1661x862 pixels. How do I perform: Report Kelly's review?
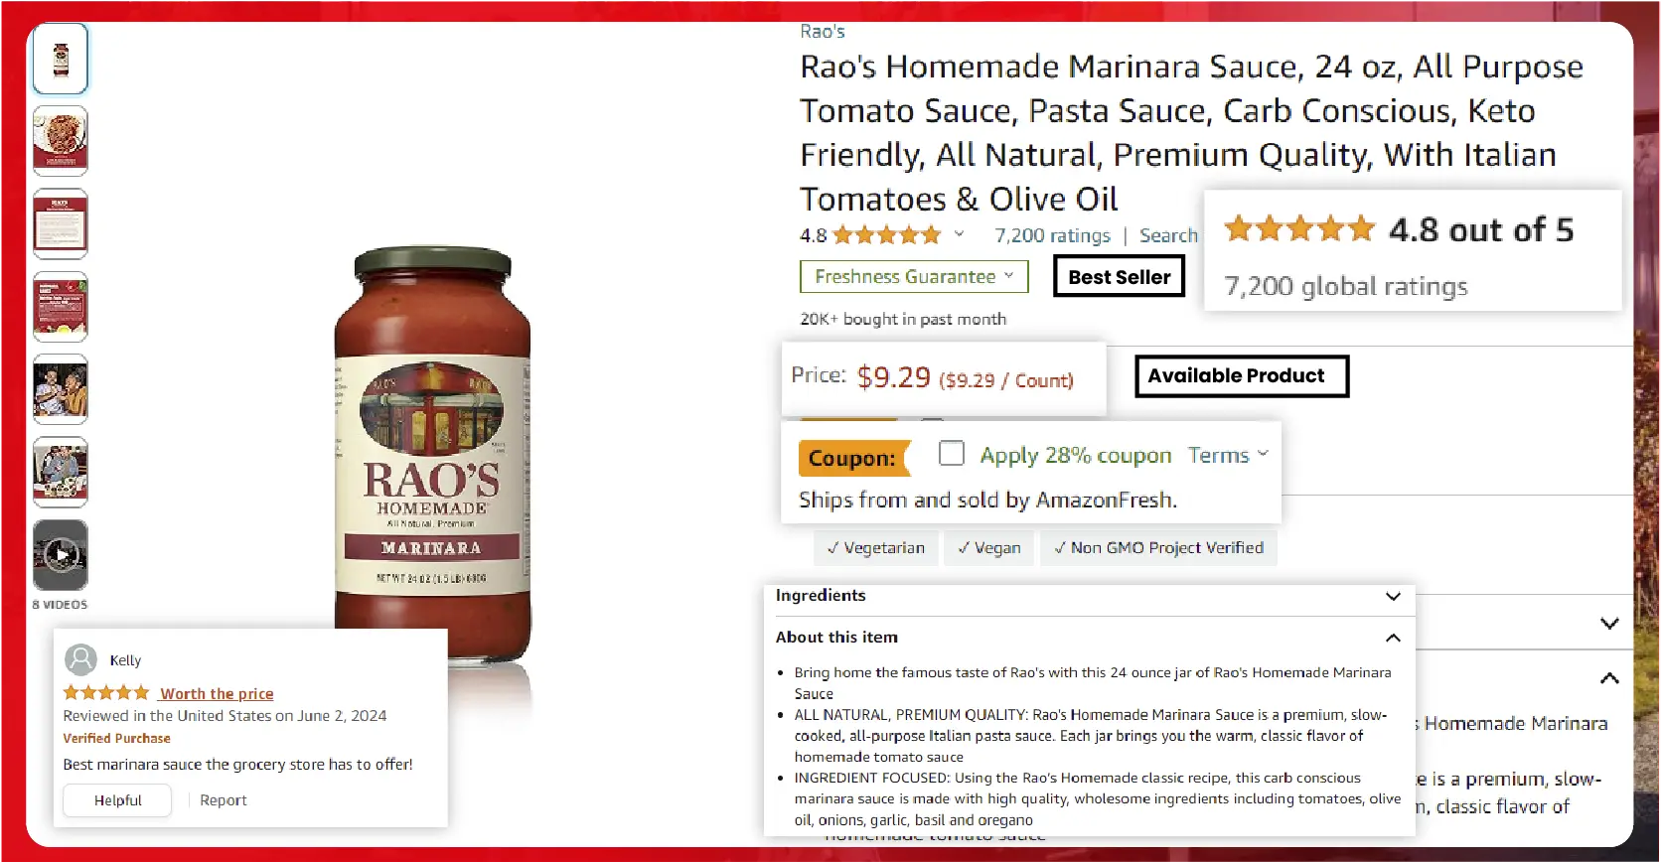click(x=224, y=800)
